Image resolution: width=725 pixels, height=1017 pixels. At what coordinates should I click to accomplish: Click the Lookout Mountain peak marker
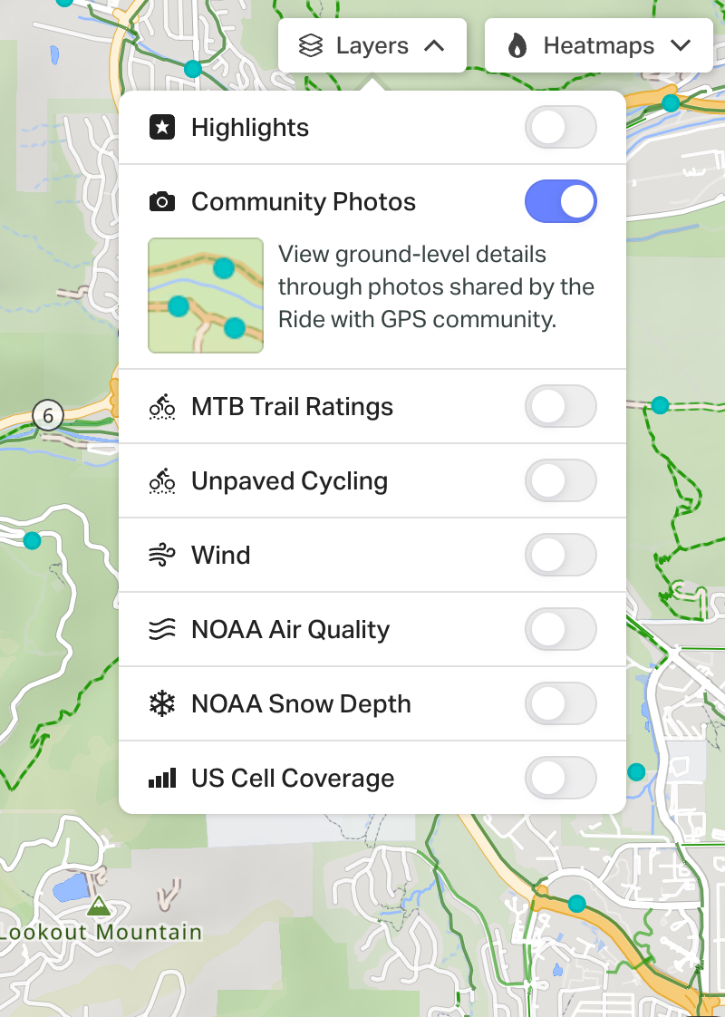99,906
